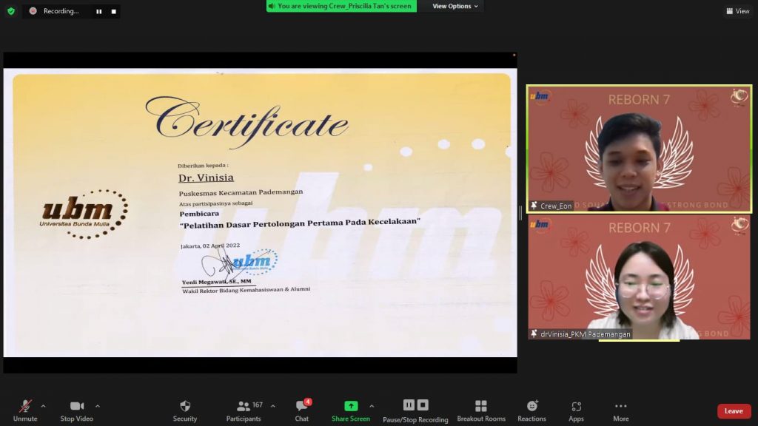The height and width of the screenshot is (426, 758).
Task: Click the green encryption shield icon
Action: 10,11
